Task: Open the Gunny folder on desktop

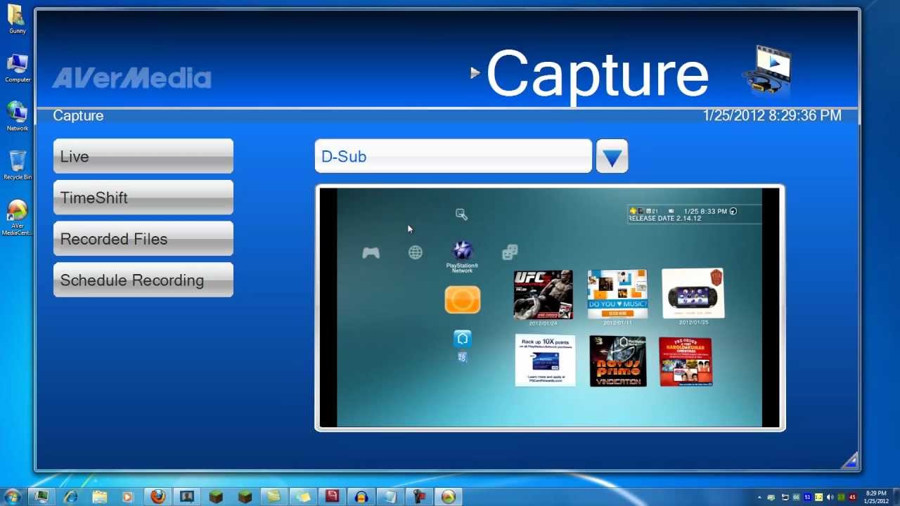Action: coord(17,19)
